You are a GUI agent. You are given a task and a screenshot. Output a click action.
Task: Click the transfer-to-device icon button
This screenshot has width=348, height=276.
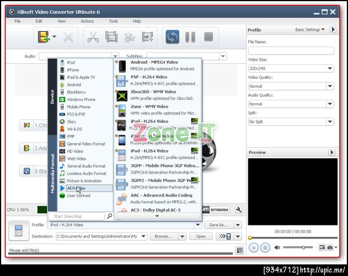pos(225,237)
